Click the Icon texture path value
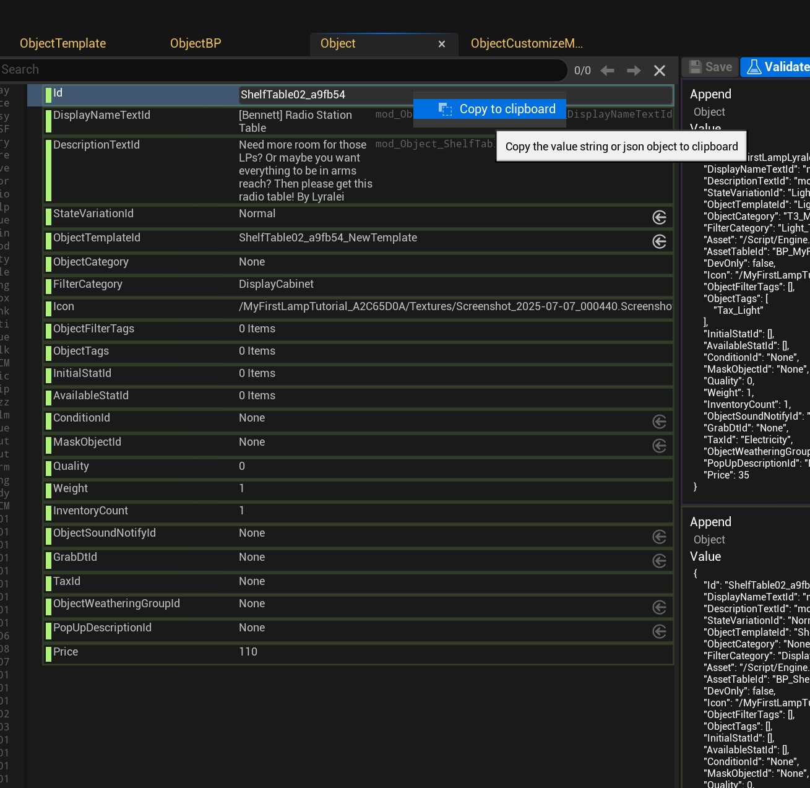The image size is (810, 788). (455, 306)
